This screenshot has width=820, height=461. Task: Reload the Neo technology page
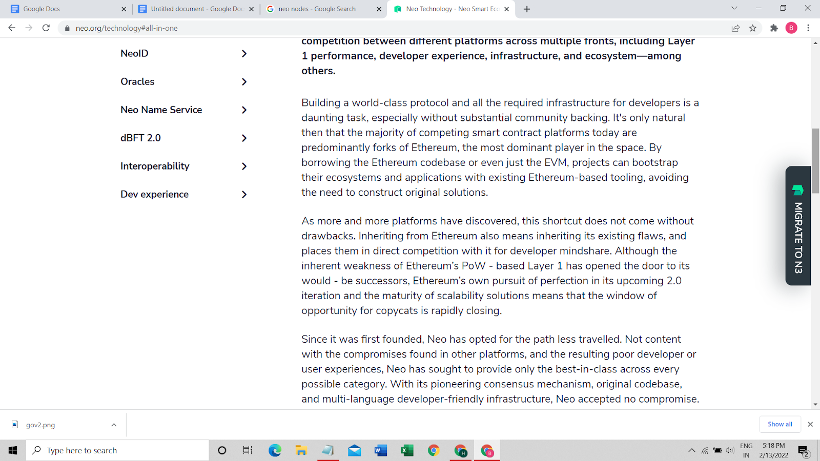tap(46, 28)
